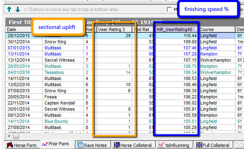Click the Horse Form tab icon

pos(10,145)
